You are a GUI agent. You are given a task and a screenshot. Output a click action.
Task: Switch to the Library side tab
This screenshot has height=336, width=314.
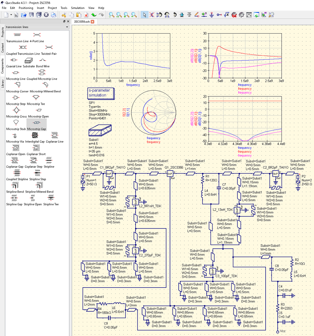pos(3,84)
